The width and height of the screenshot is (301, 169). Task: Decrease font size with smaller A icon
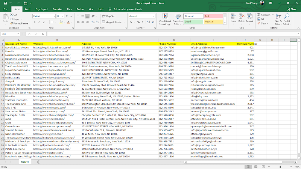pos(71,16)
